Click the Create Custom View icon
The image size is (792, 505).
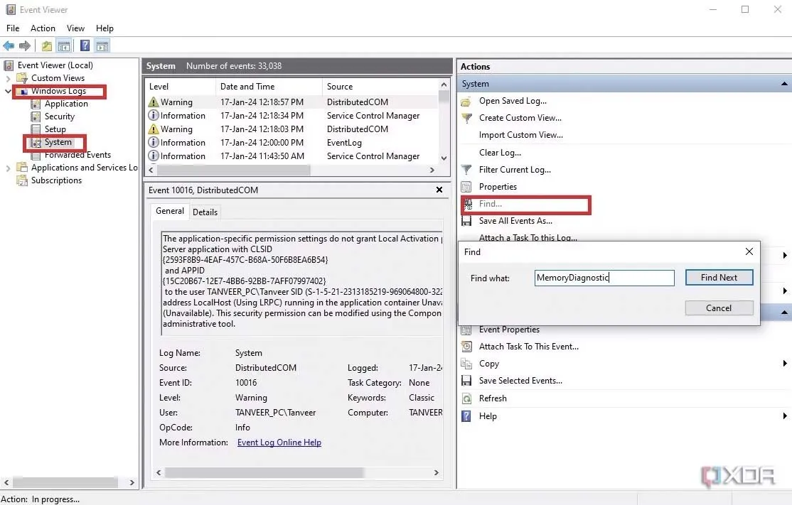click(466, 118)
